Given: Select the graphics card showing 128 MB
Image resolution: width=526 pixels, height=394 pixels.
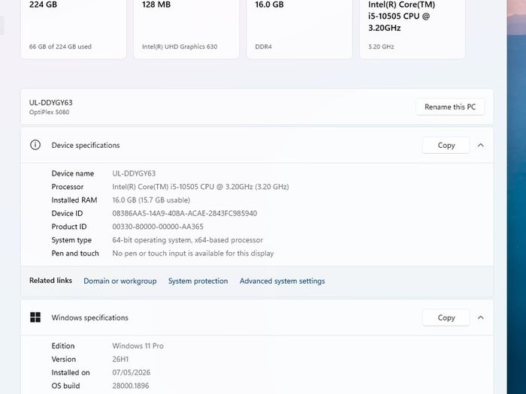Looking at the screenshot, I should coord(186,29).
